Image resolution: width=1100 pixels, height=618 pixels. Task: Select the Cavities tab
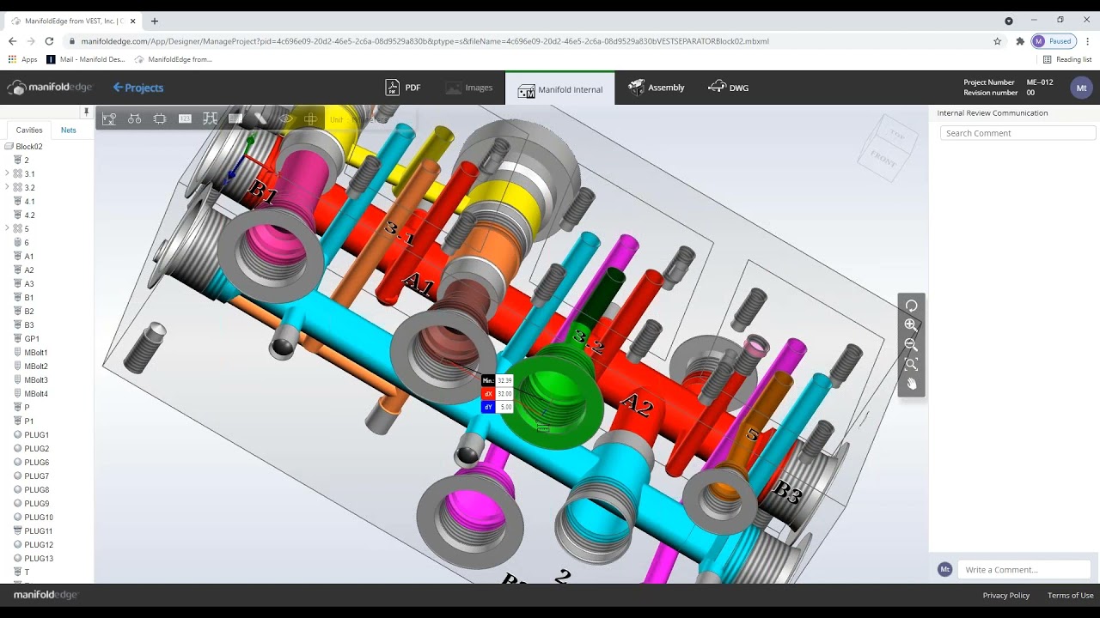pyautogui.click(x=29, y=130)
